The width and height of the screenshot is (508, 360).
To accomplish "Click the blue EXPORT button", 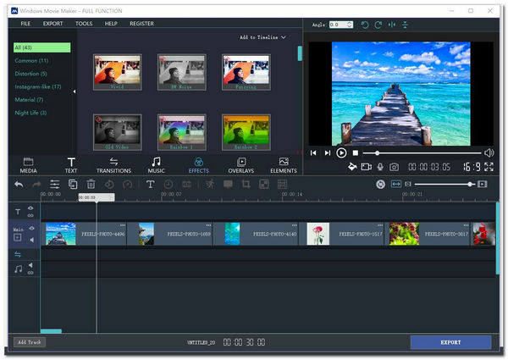I will 450,342.
